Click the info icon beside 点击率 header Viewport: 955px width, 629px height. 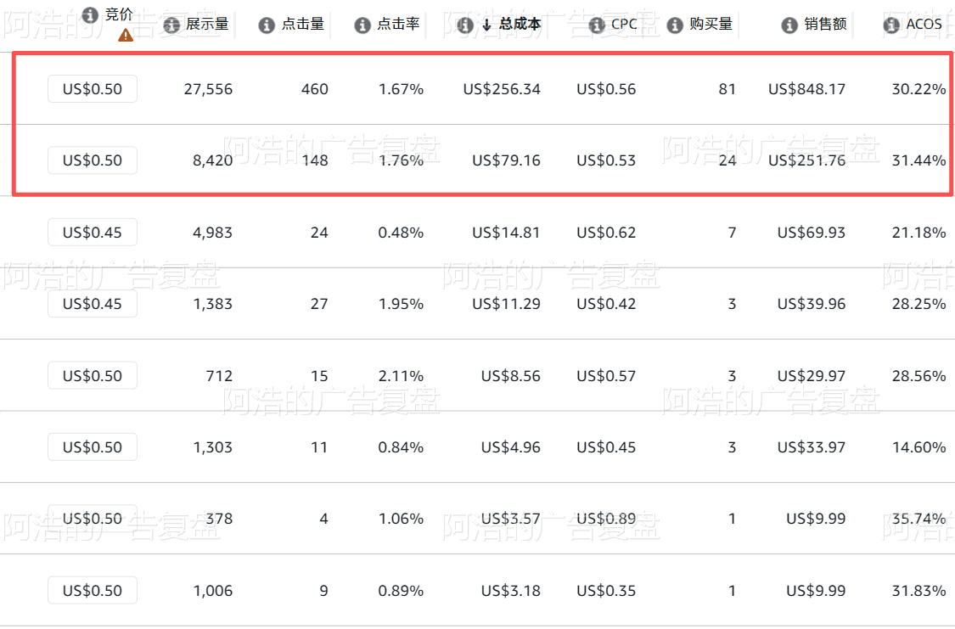[362, 25]
